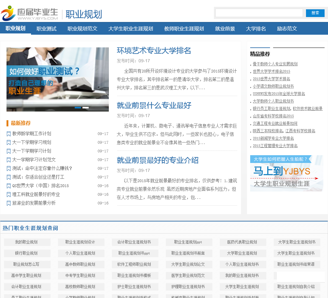Select the second white carousel indicator
The height and width of the screenshot is (298, 328).
click(86, 107)
